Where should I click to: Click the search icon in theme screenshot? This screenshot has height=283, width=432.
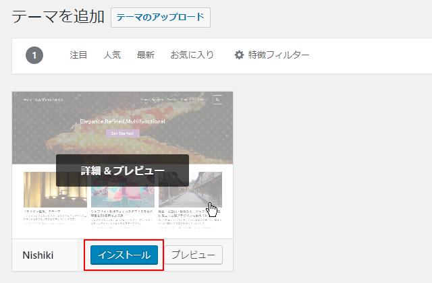point(217,100)
